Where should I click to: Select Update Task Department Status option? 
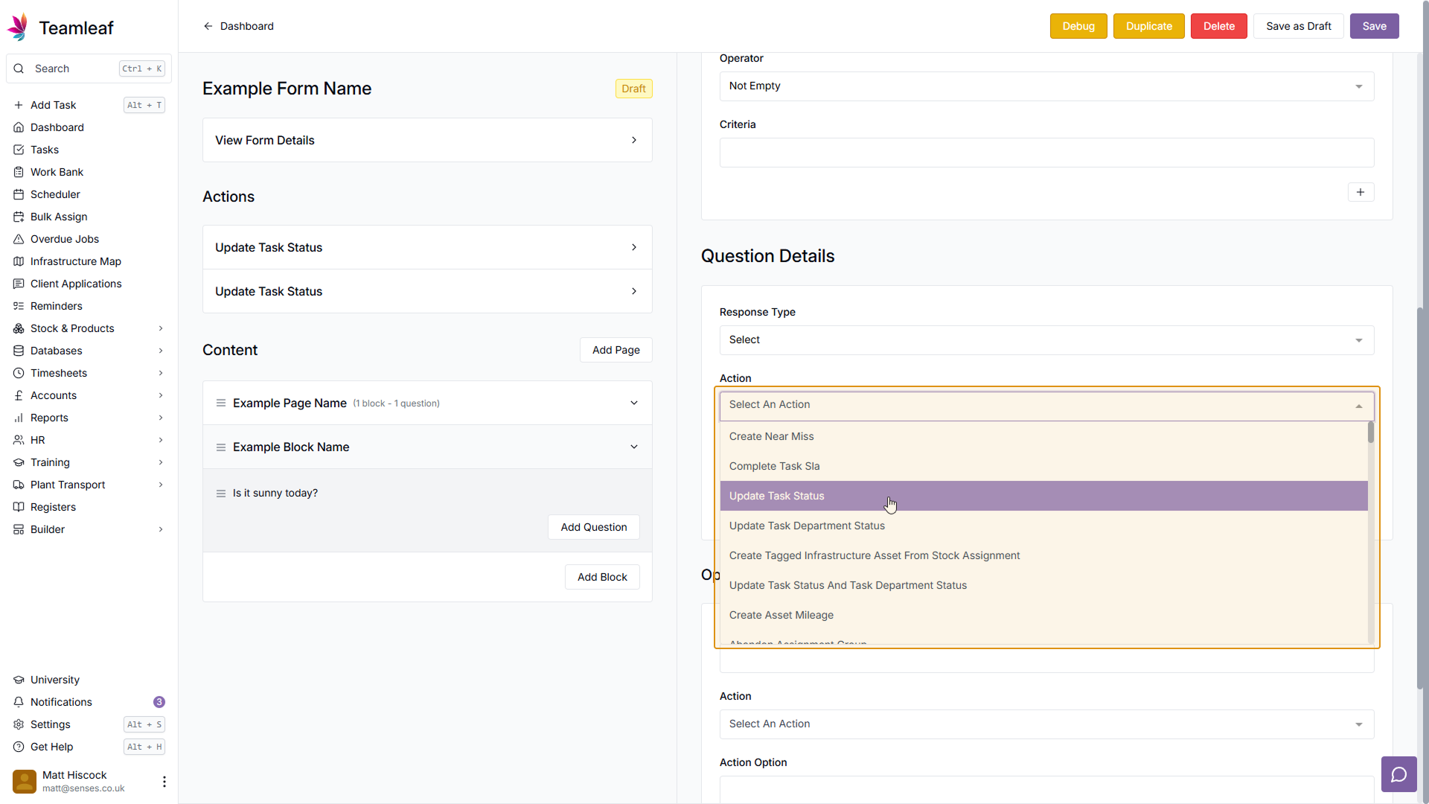coord(807,526)
